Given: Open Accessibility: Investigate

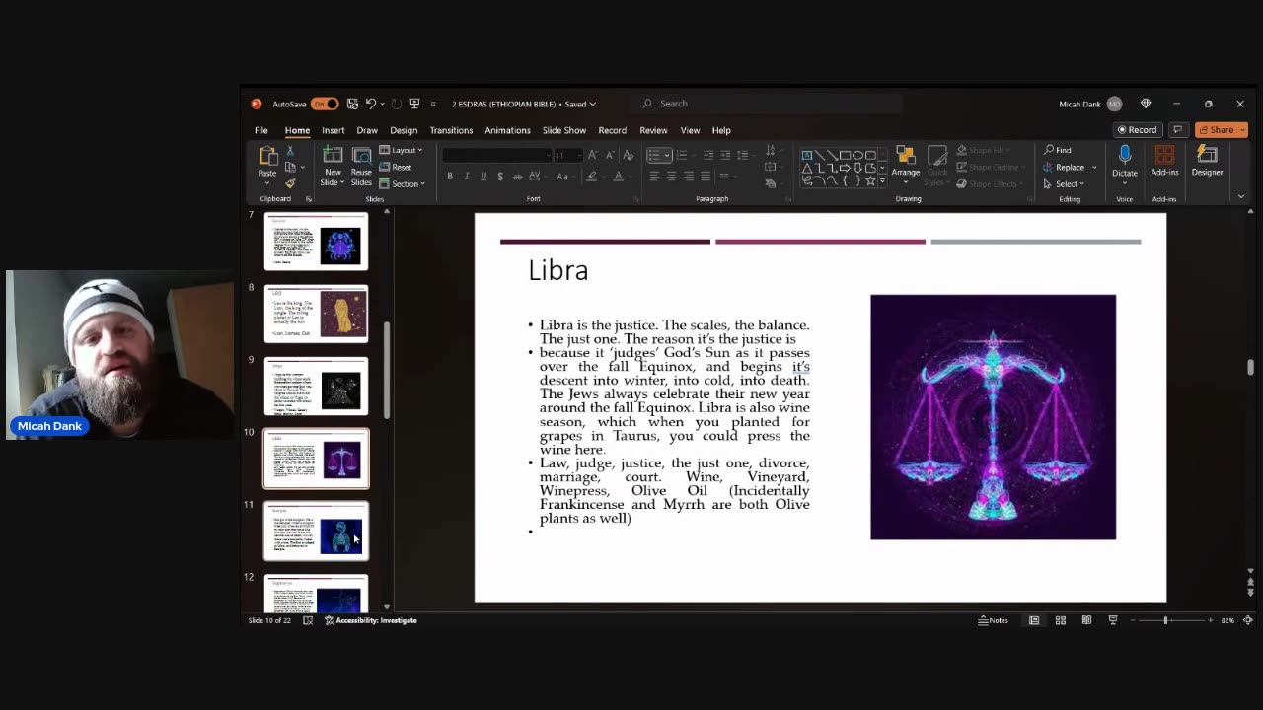Looking at the screenshot, I should pos(370,620).
